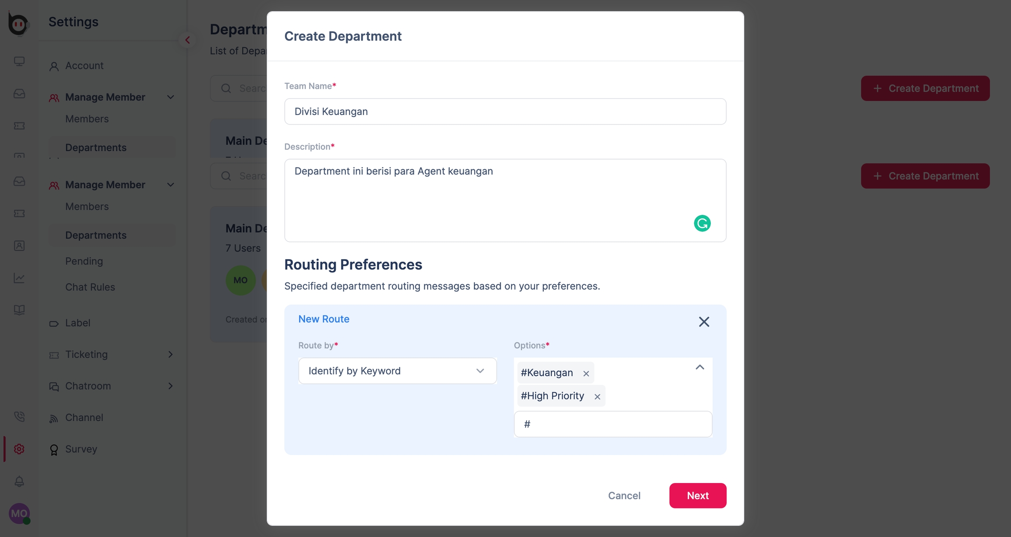Remove the #Keuangan keyword tag
Viewport: 1011px width, 537px height.
[x=586, y=373]
